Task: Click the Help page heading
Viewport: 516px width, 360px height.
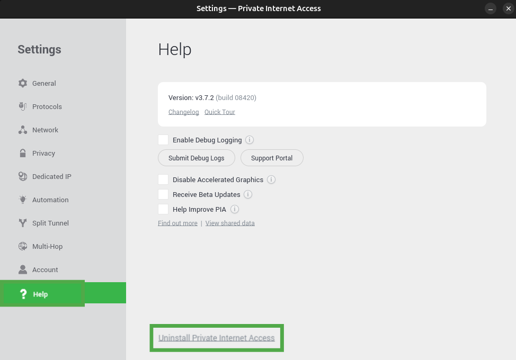Action: pos(175,50)
